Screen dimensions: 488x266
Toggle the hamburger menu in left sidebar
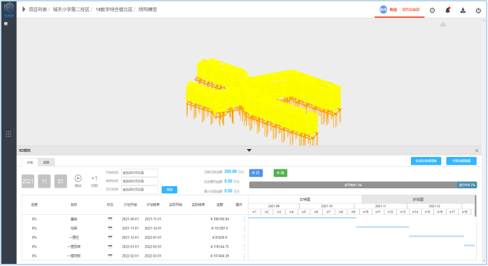pyautogui.click(x=6, y=24)
